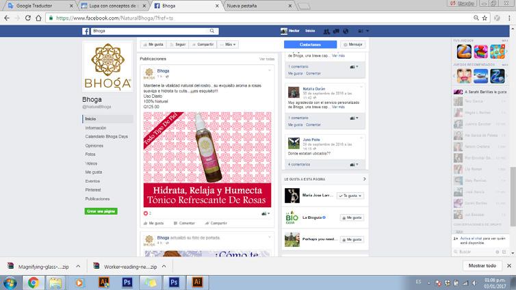The height and width of the screenshot is (290, 516).
Task: Toggle Seguir on the Bhoga page
Action: (x=178, y=44)
